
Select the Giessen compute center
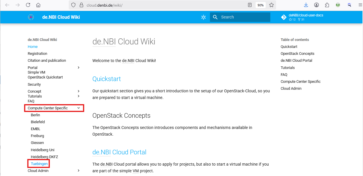point(38,143)
